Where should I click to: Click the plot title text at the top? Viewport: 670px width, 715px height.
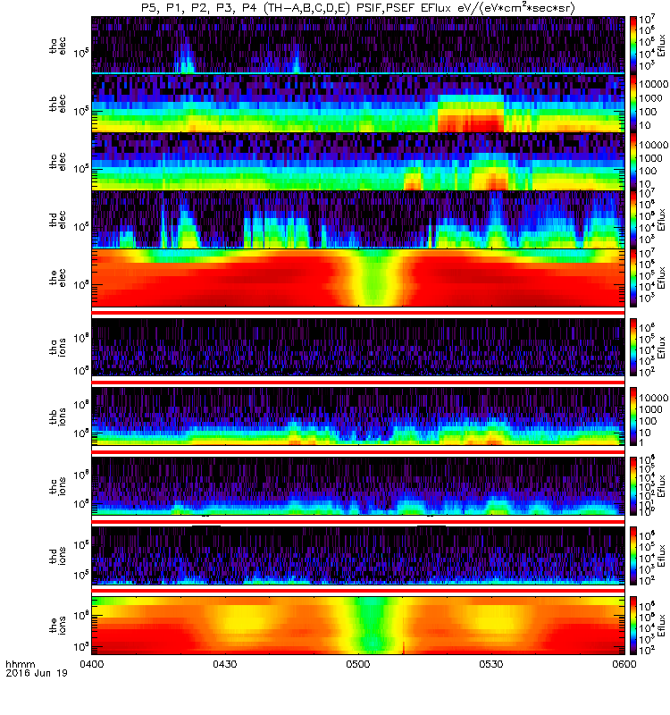click(358, 8)
